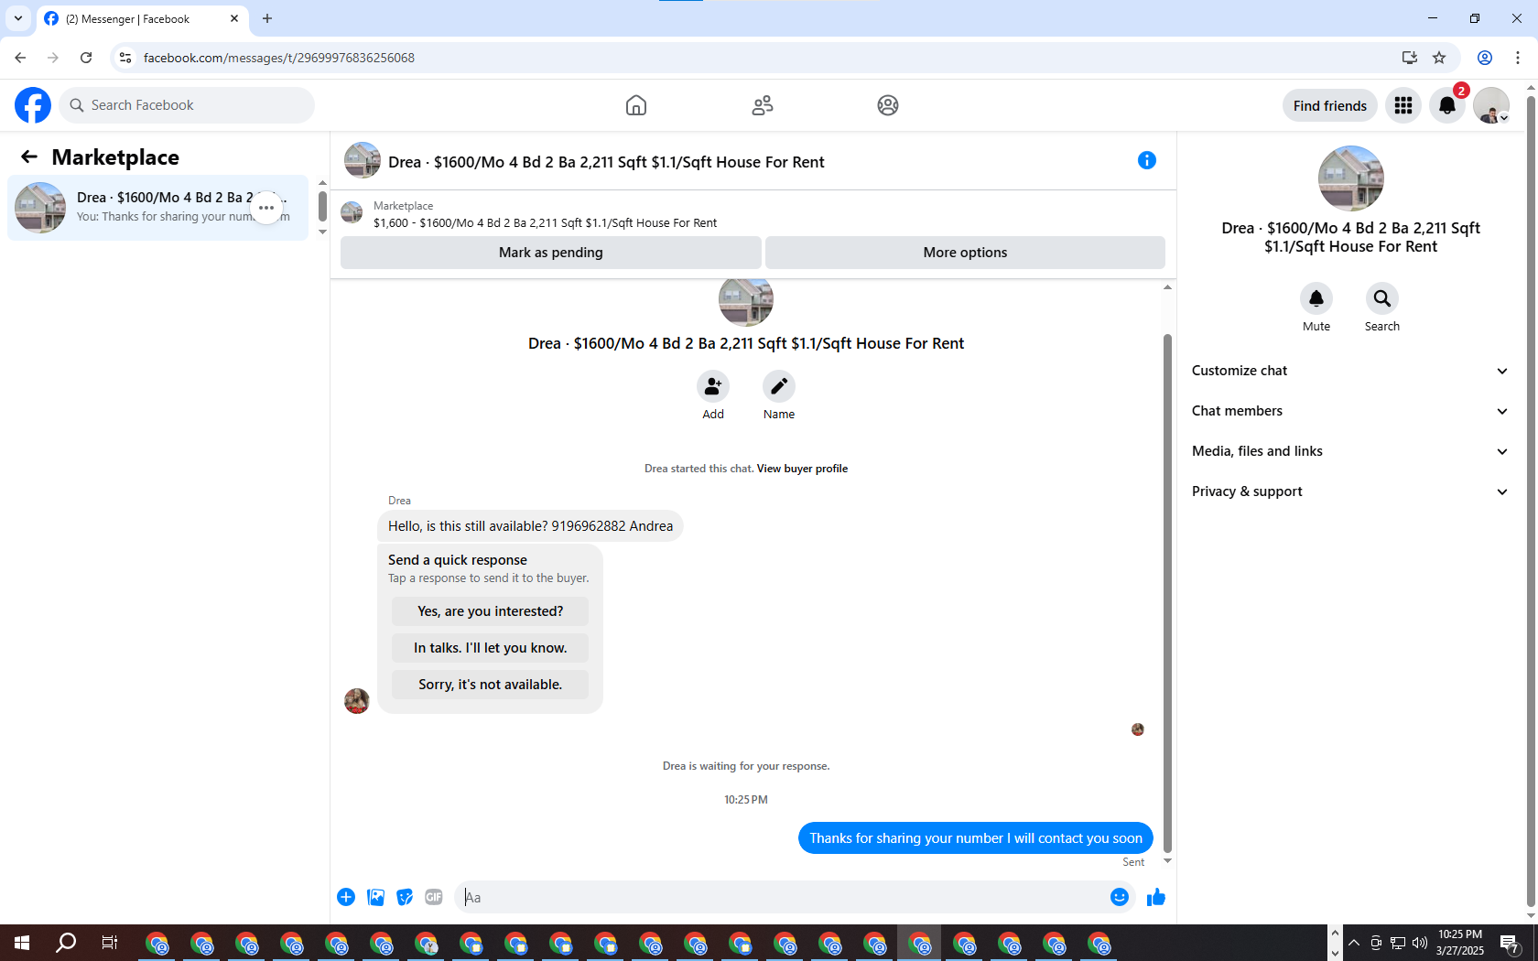
Task: Open the Chrome profile icon
Action: 1485,58
